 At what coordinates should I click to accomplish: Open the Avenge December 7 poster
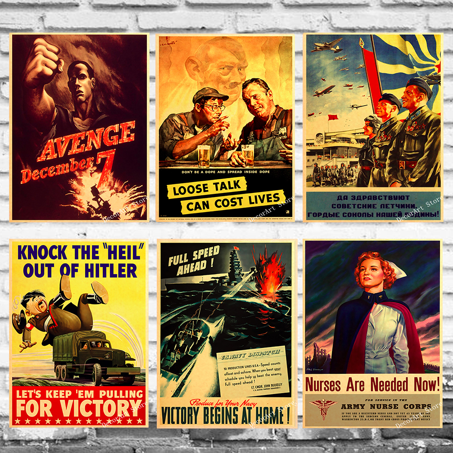coord(79,127)
